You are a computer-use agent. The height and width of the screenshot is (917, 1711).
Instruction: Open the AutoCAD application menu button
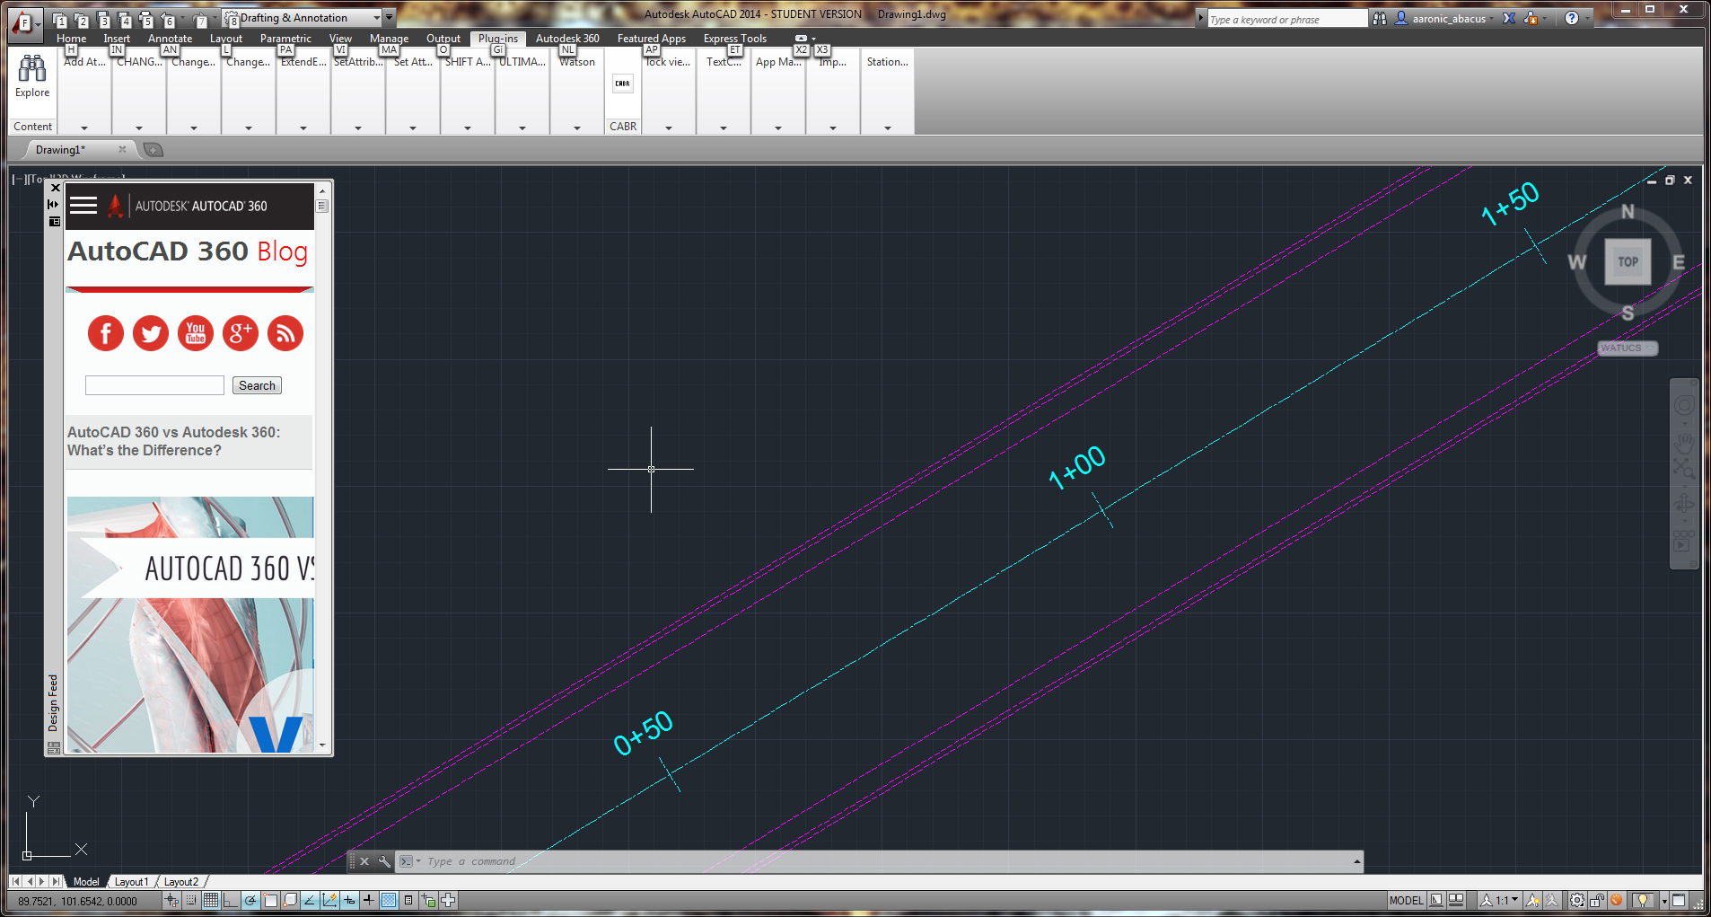24,23
